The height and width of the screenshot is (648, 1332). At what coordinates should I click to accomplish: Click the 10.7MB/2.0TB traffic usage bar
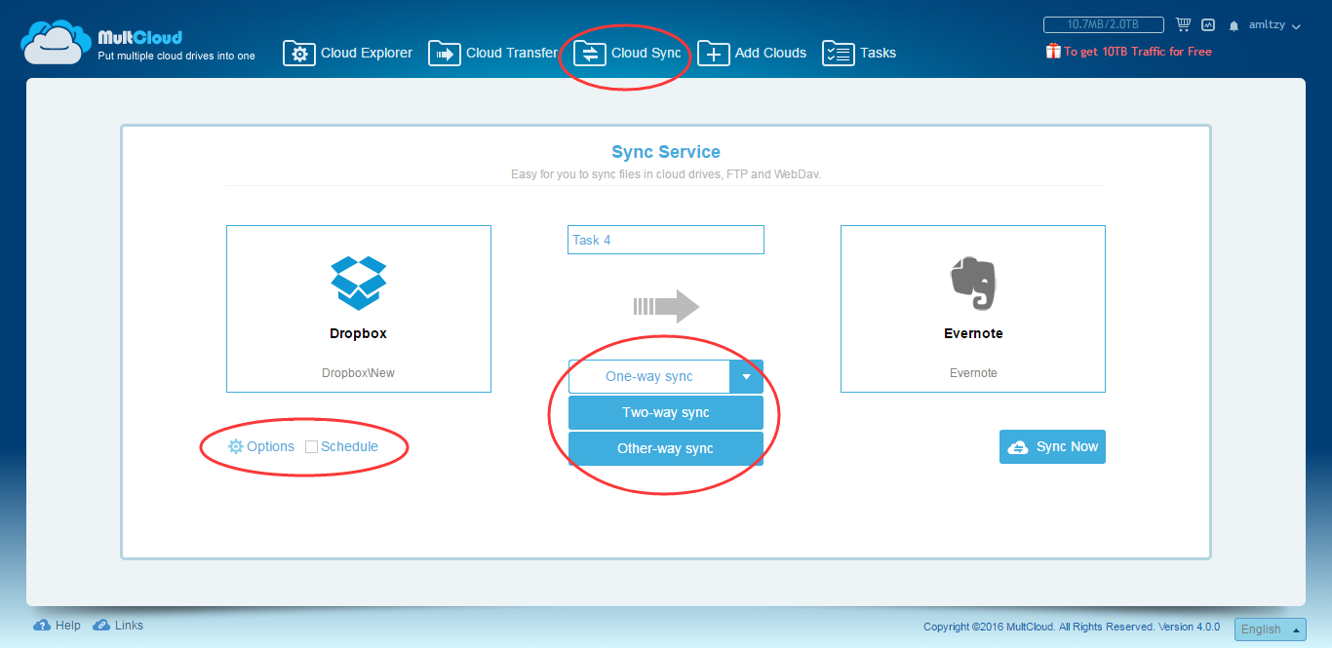tap(1104, 24)
